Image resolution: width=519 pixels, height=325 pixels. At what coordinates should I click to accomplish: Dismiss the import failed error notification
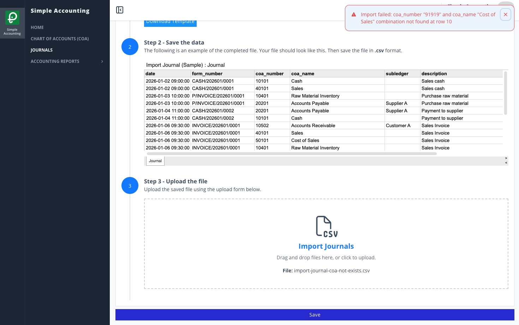click(x=506, y=14)
